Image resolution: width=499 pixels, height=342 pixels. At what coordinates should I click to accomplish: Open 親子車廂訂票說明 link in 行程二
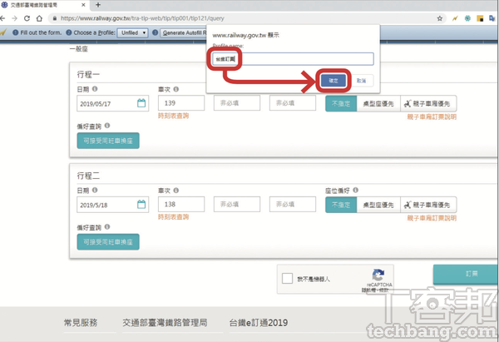point(432,218)
